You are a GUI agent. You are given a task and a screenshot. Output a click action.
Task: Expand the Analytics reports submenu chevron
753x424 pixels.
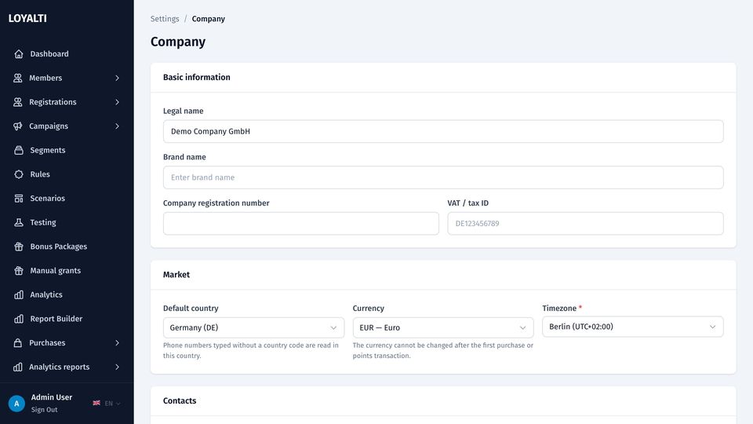click(117, 367)
